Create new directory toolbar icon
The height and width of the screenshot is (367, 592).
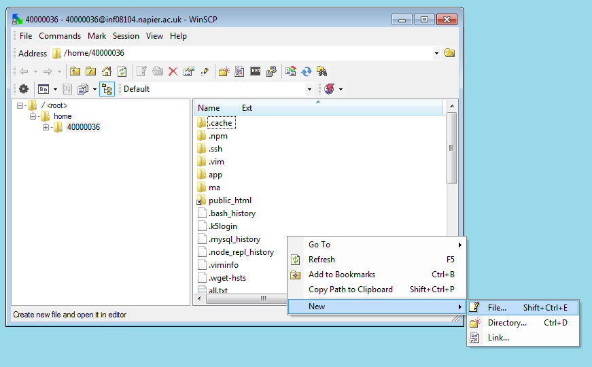coord(224,71)
